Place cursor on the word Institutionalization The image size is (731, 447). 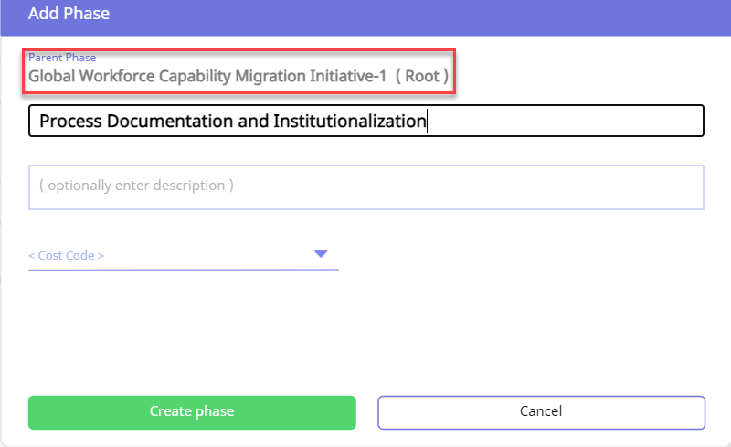click(350, 122)
